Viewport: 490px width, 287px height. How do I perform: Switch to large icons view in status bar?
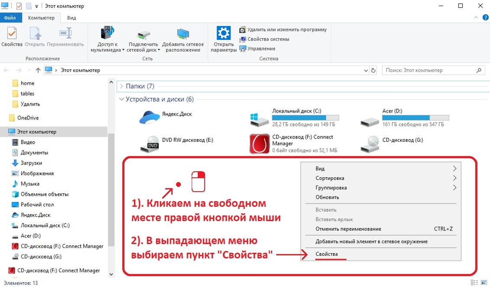click(x=484, y=283)
